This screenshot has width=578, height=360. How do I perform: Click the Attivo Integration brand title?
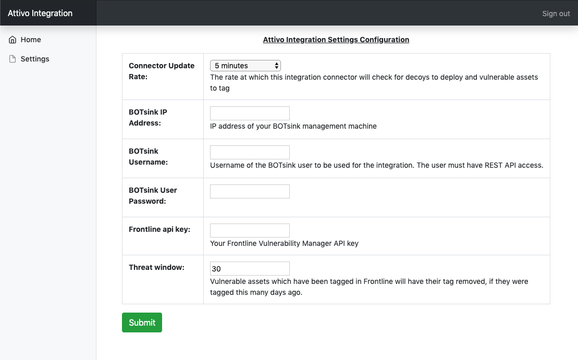40,13
